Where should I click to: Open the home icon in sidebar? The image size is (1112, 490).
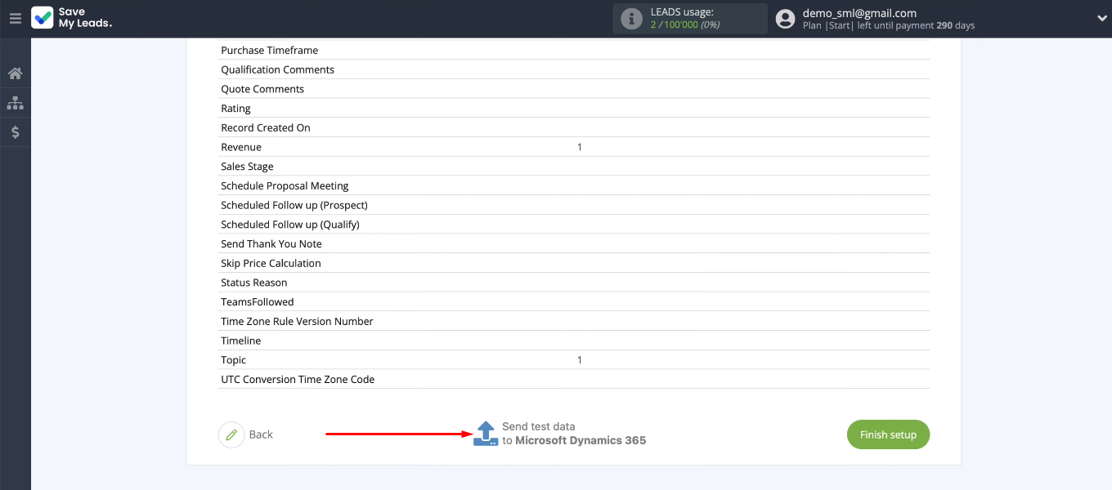point(15,73)
